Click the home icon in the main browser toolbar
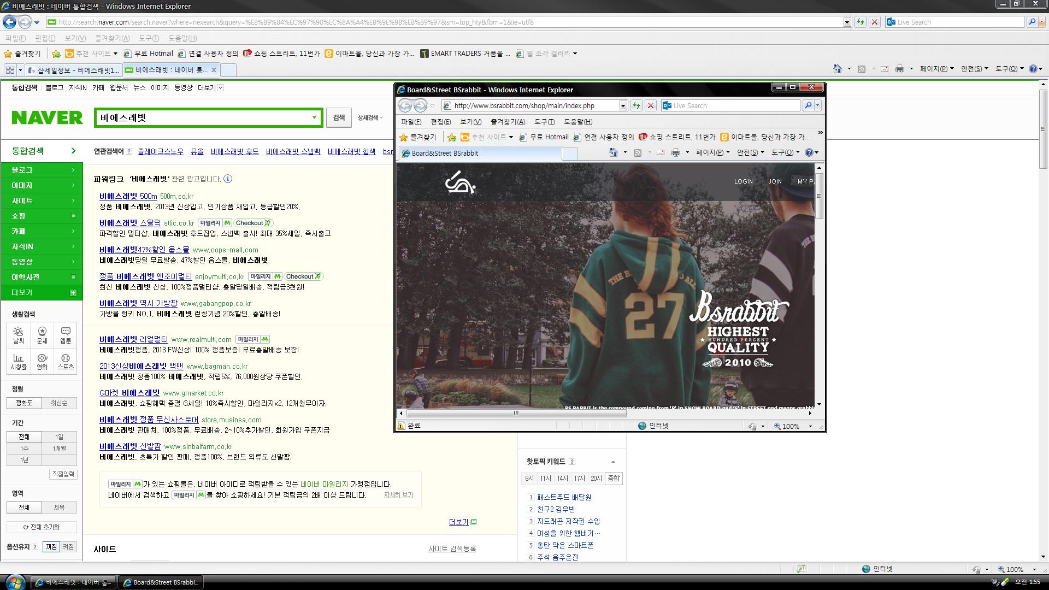 click(837, 69)
